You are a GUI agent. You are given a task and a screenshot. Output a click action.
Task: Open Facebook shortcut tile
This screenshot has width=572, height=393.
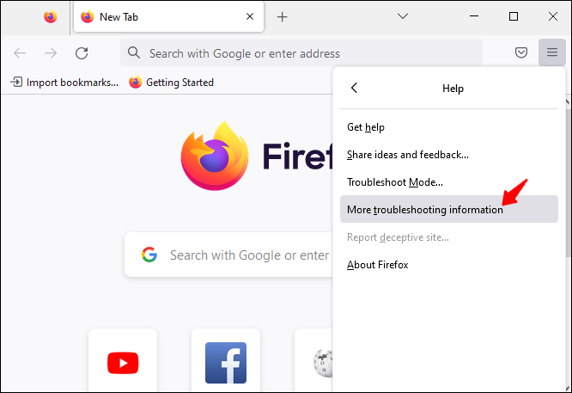coord(226,361)
